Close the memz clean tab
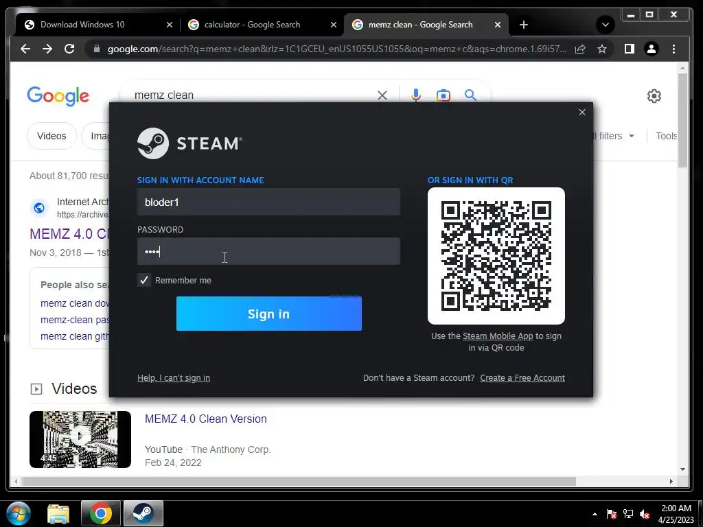 498,25
